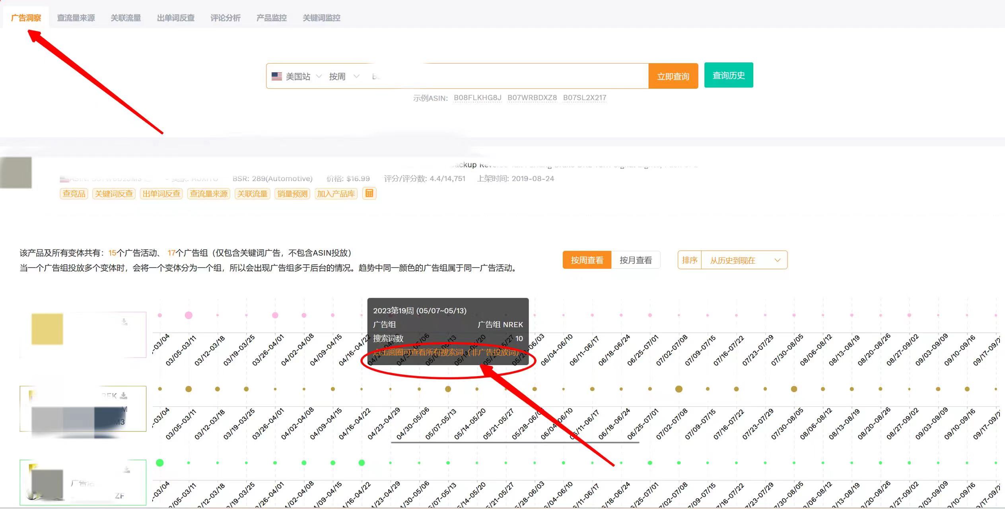The image size is (1005, 509).
Task: Select the 关键词反查 quick action
Action: [x=114, y=194]
